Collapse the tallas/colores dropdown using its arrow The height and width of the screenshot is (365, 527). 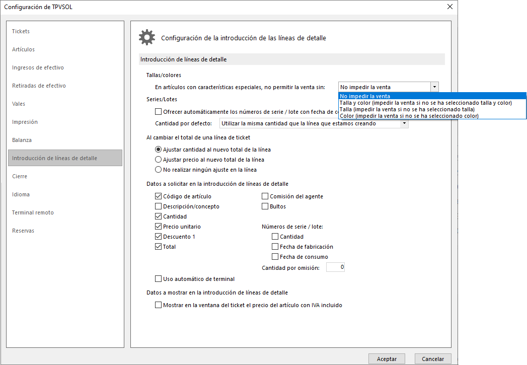pyautogui.click(x=434, y=87)
